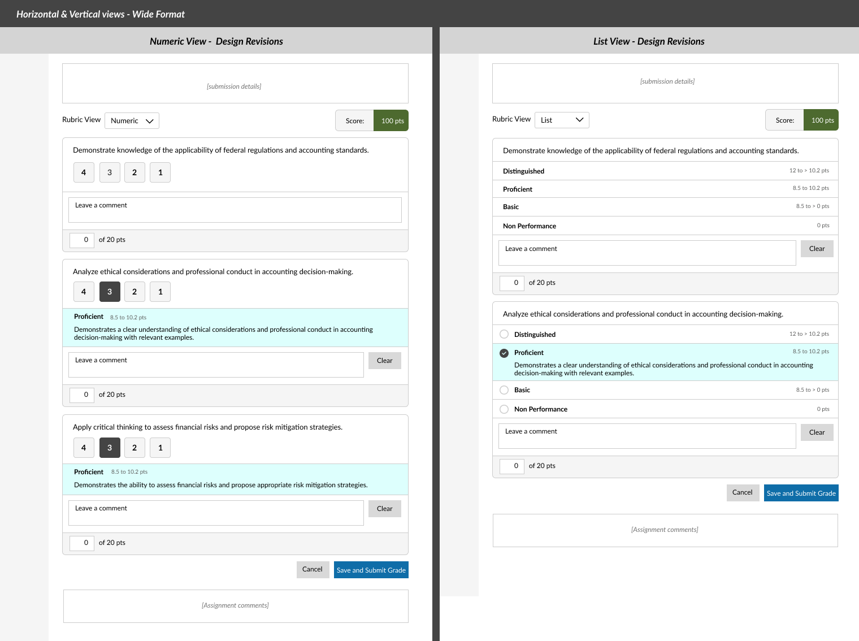Clear the ethical considerations comment
This screenshot has height=641, width=859.
tap(384, 361)
